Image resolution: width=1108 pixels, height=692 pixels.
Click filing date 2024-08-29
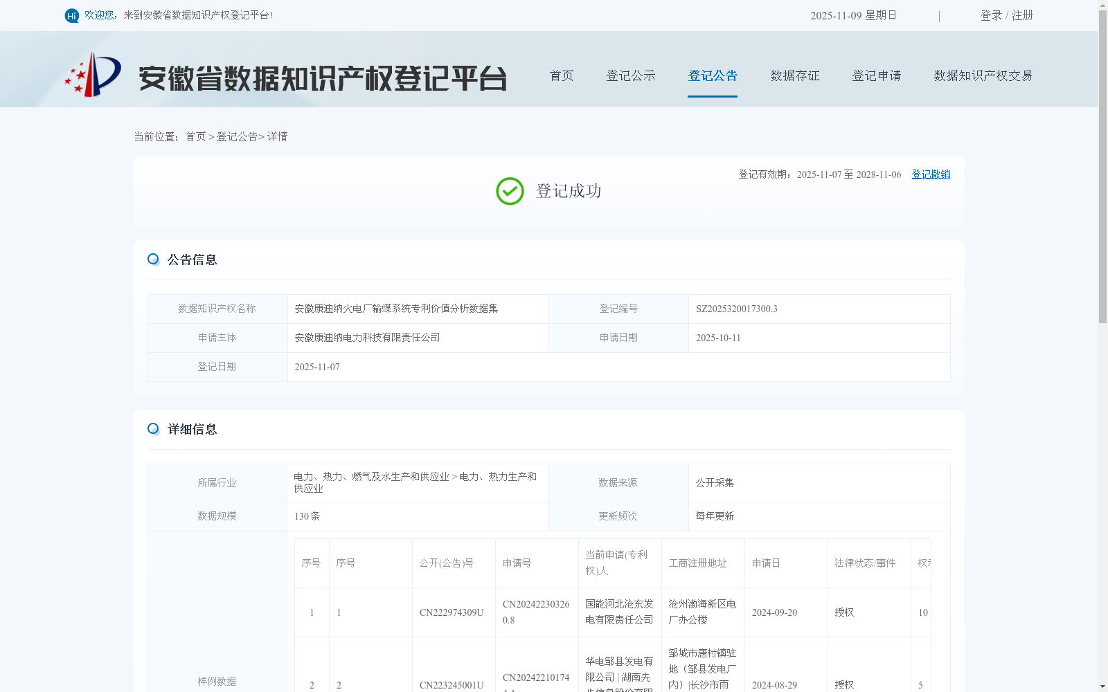coord(774,685)
